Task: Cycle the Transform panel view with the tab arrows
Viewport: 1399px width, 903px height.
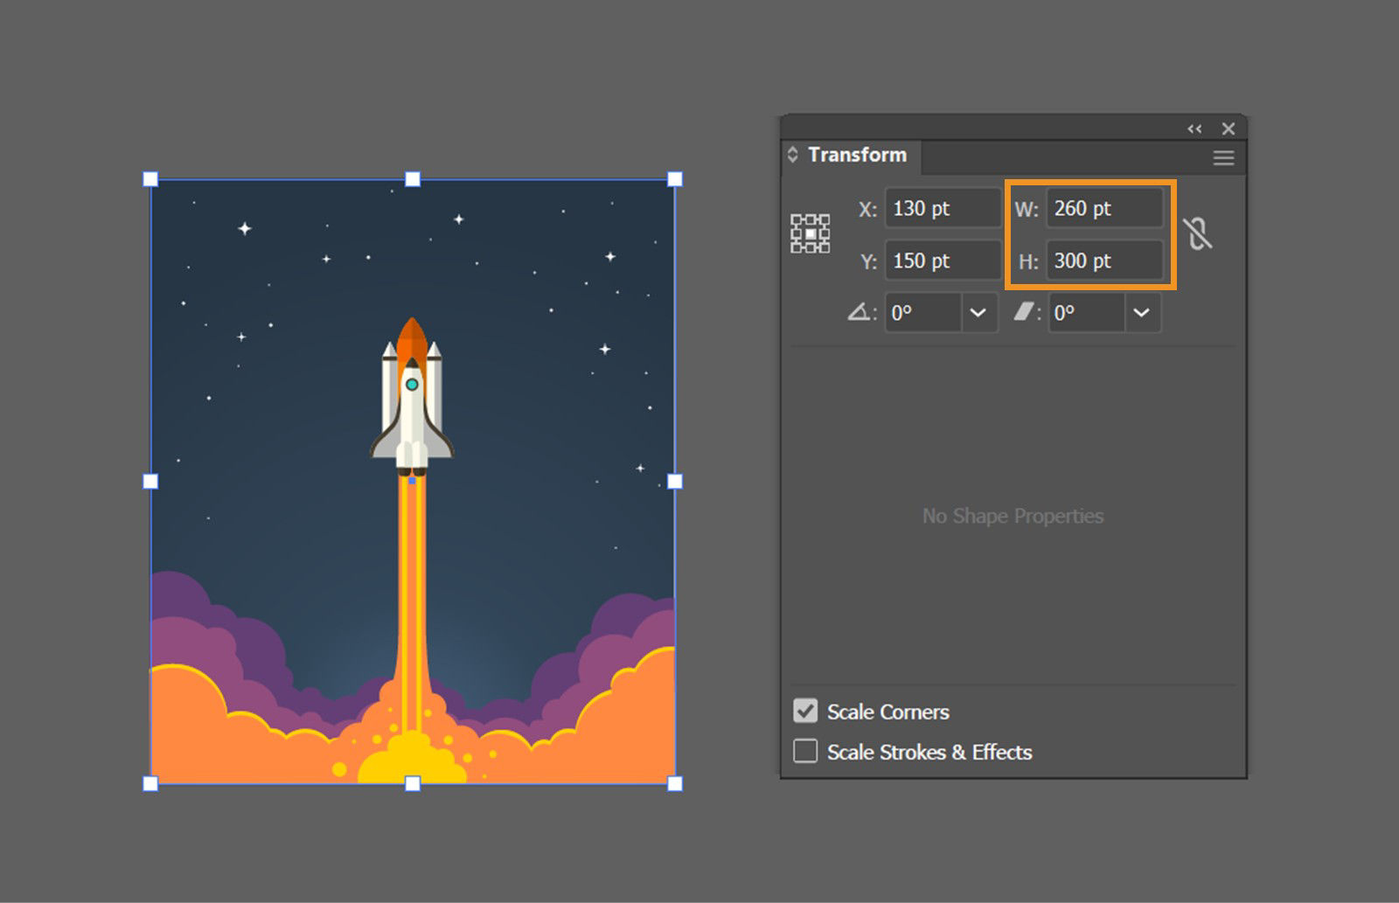Action: coord(792,155)
